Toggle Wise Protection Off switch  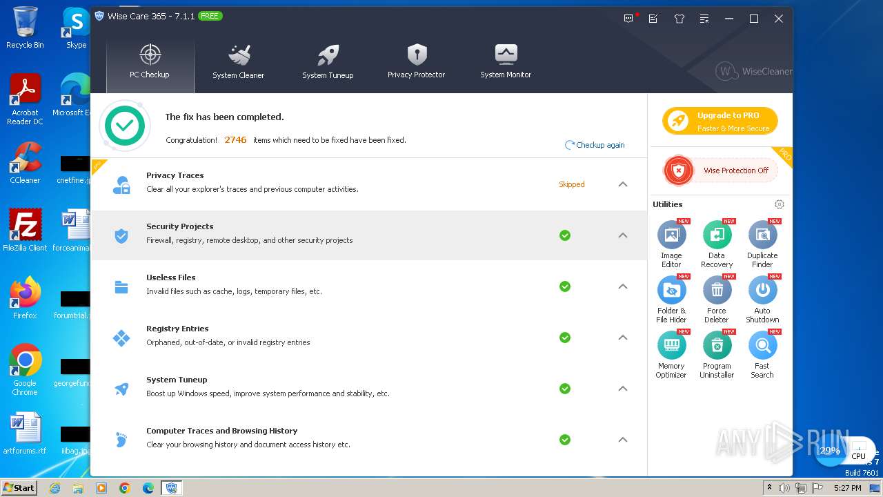721,170
